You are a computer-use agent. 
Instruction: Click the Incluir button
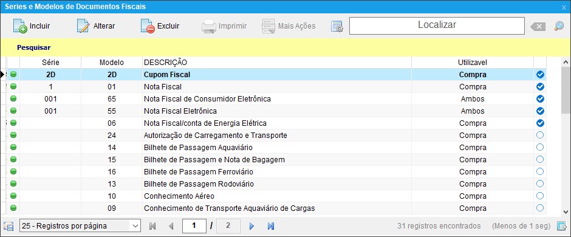(x=32, y=26)
